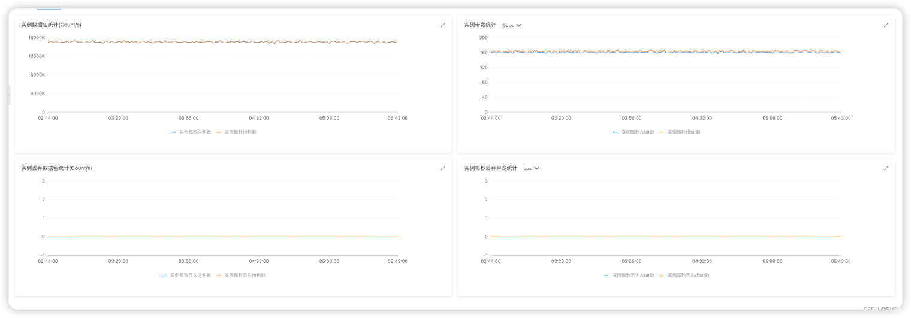Click the 03:20:00 time label in packet chart

tap(118, 118)
